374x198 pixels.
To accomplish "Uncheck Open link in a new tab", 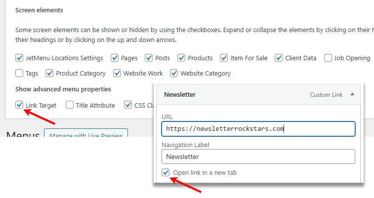I will [166, 172].
